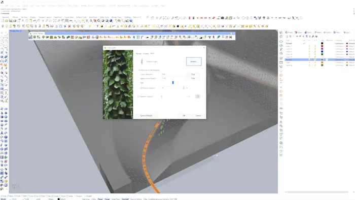Click the New Layer icon in Layers panel
The image size is (355, 200).
287,37
